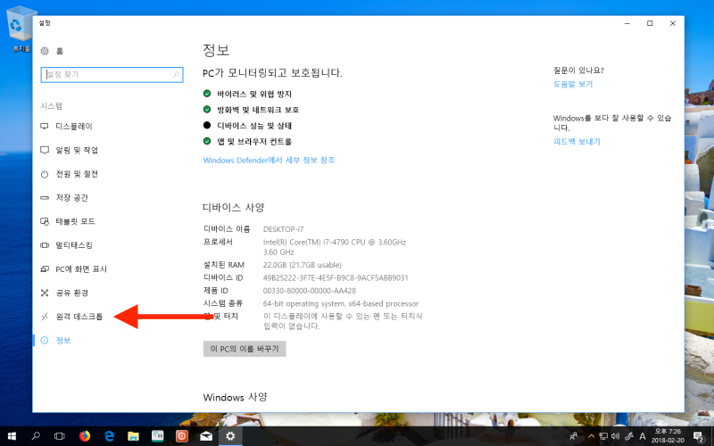Click the network icon in the system tray
Screen dimensions: 714x446
click(603, 436)
